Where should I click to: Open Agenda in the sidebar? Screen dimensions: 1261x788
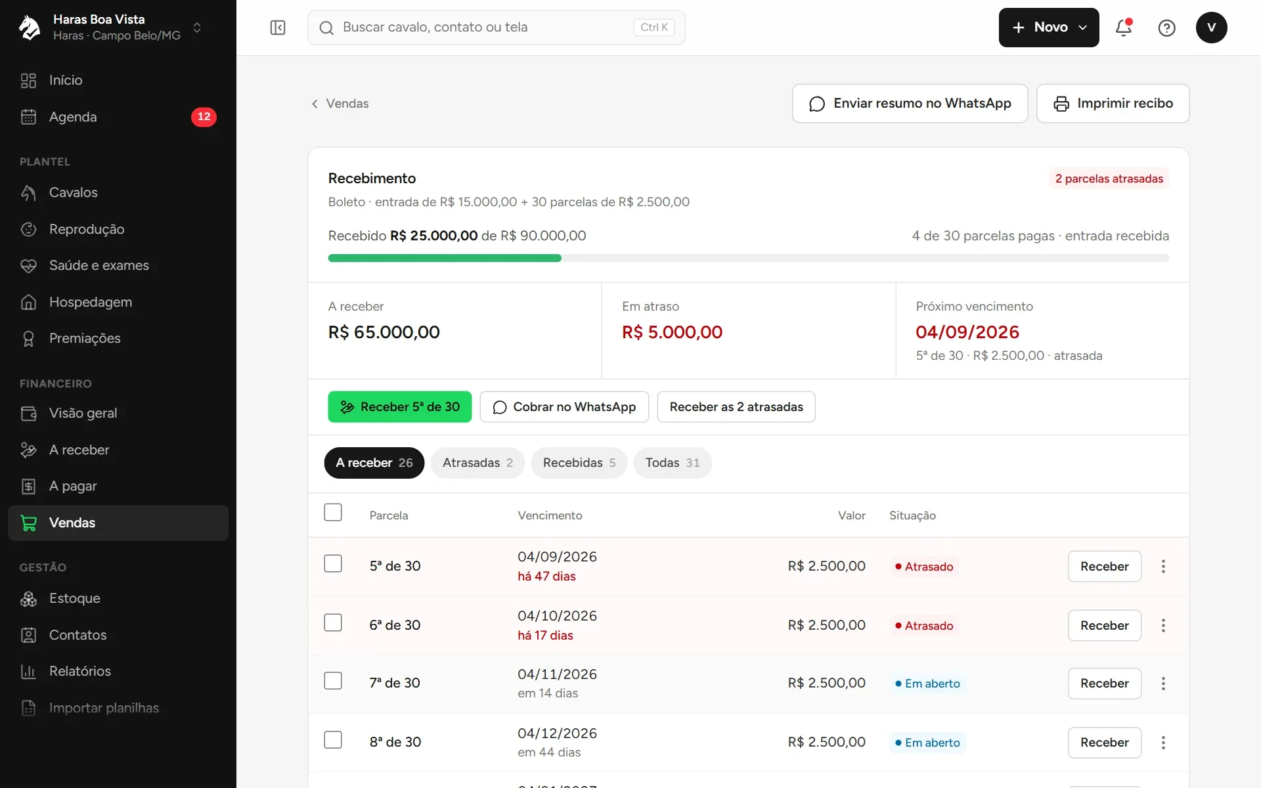(x=118, y=117)
